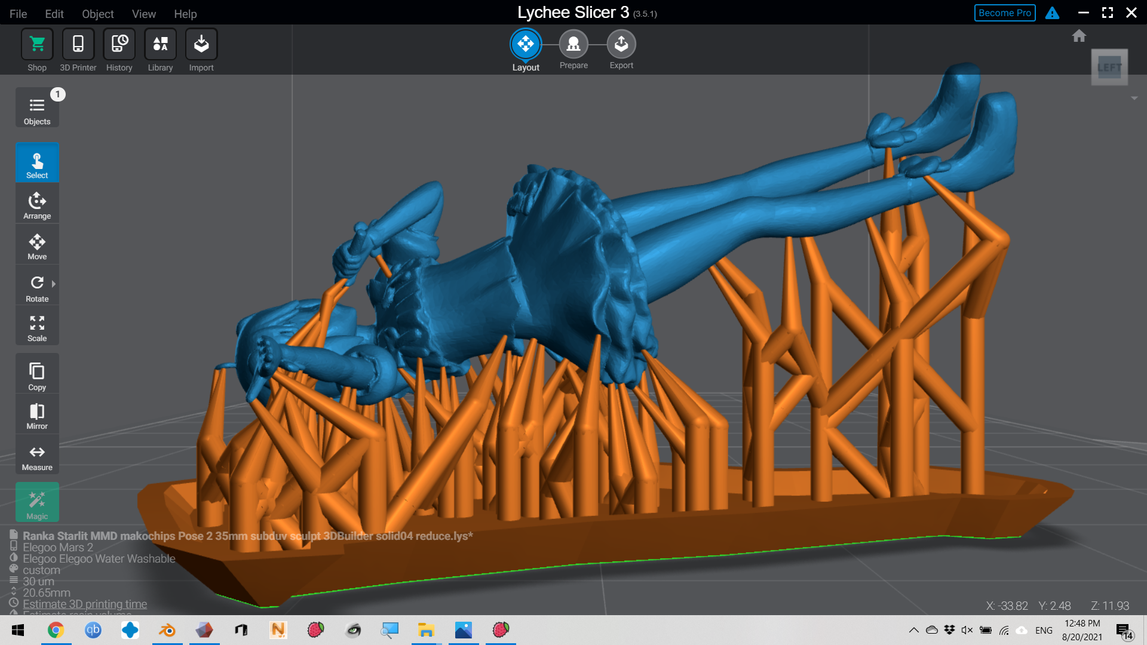Click the Elegoo Mars 2 printer label
The width and height of the screenshot is (1147, 645).
click(58, 547)
